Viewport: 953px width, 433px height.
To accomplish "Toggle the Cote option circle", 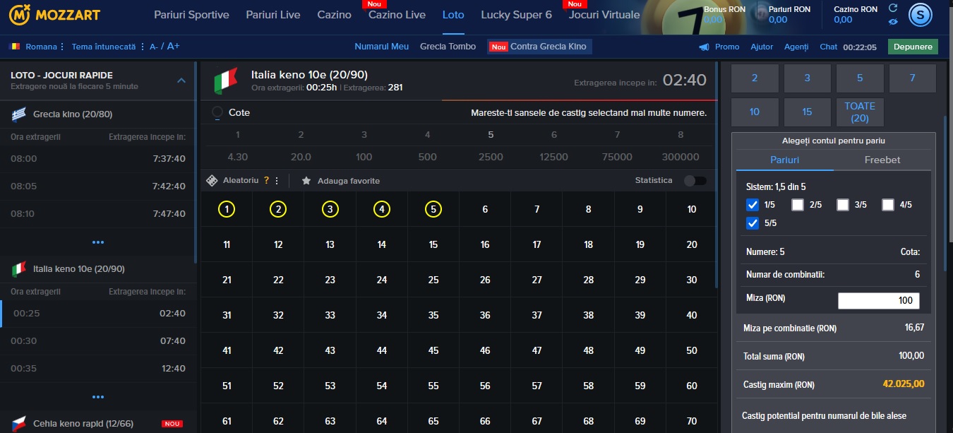I will click(x=217, y=112).
